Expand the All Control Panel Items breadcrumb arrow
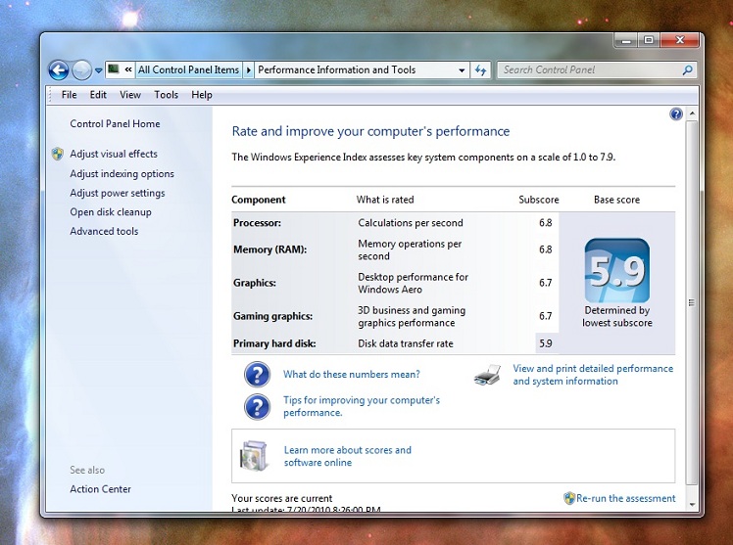 coord(248,70)
